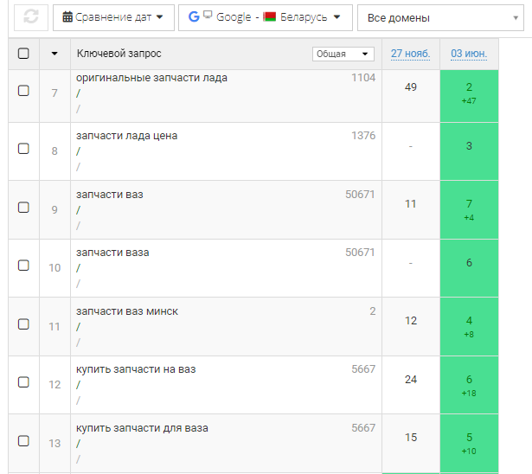Click the calendar icon in Сравнение дат
This screenshot has width=532, height=474.
pos(67,16)
